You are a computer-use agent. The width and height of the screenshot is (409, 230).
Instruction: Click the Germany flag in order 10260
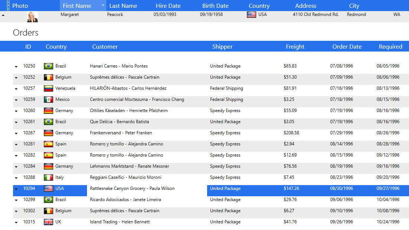48,111
